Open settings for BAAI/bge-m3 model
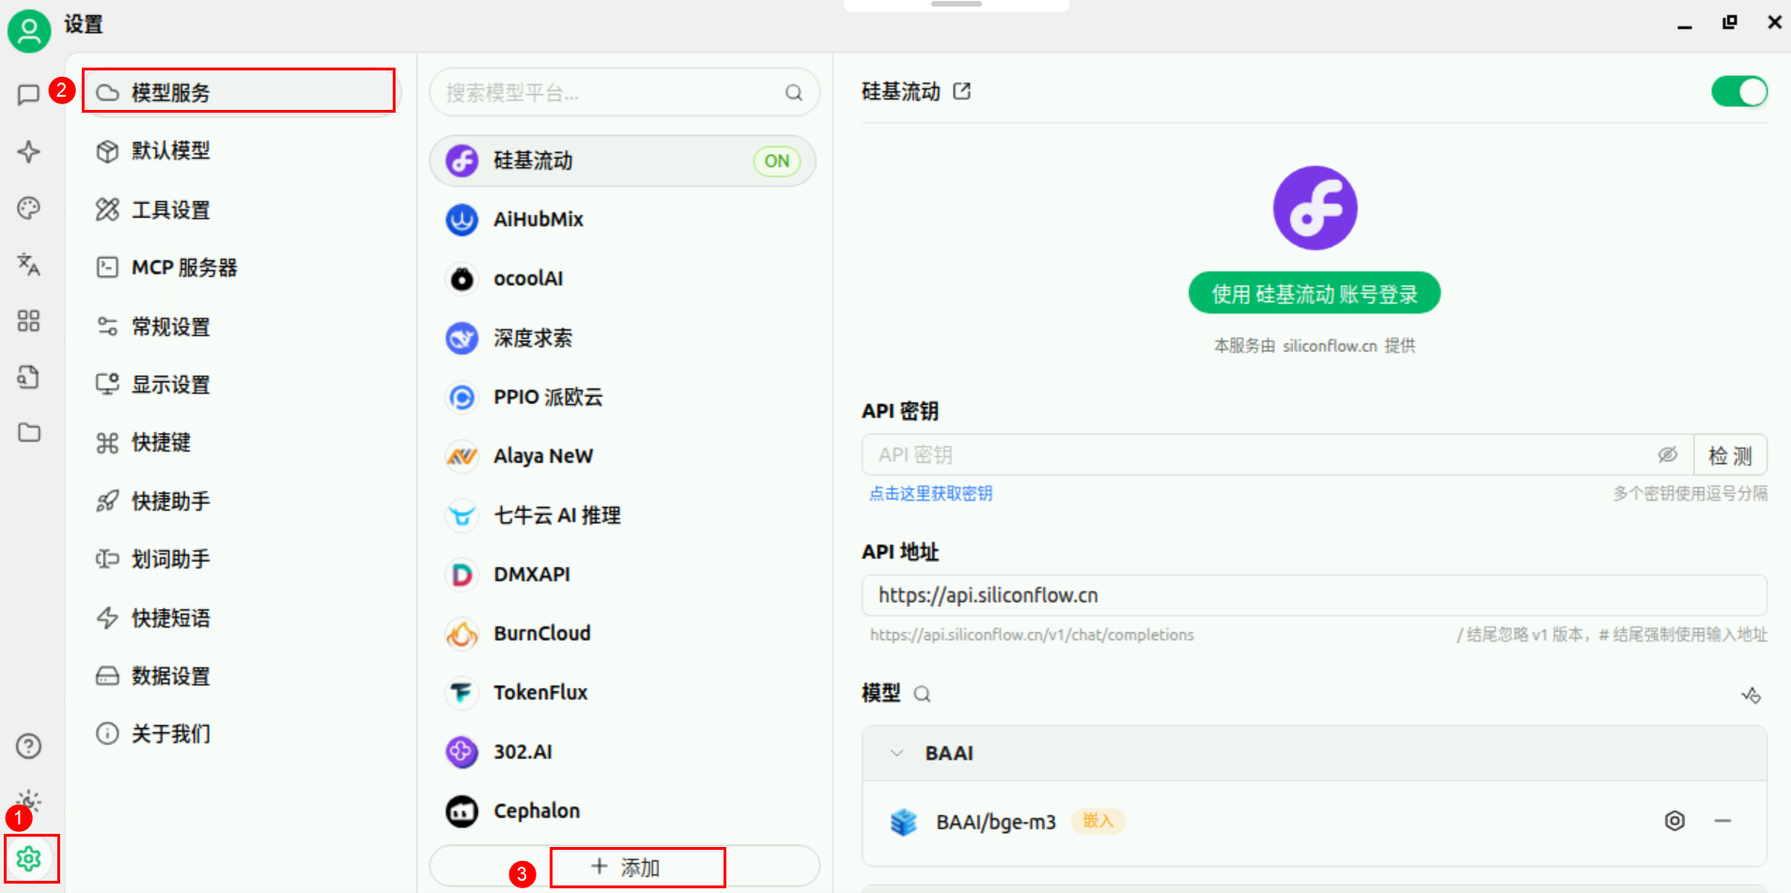This screenshot has width=1791, height=893. click(x=1674, y=821)
